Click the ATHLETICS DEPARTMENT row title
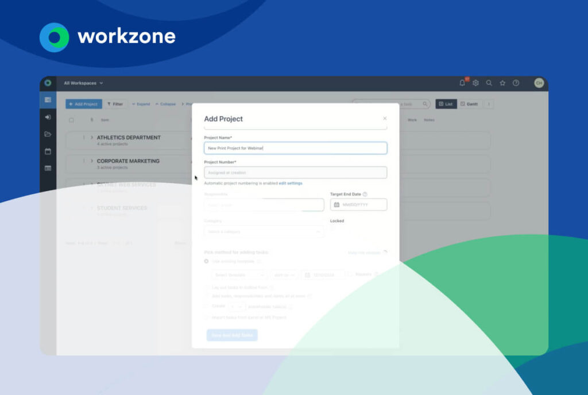 pos(129,138)
